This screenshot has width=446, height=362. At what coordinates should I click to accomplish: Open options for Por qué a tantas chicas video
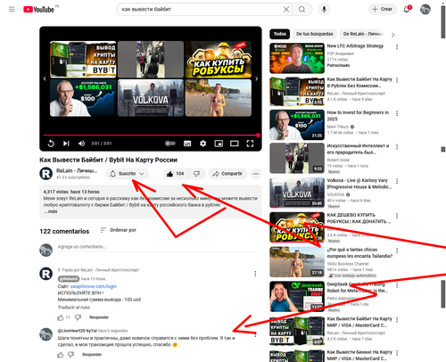(x=397, y=251)
